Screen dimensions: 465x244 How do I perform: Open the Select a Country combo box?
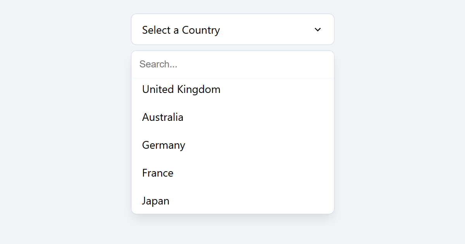pyautogui.click(x=232, y=29)
